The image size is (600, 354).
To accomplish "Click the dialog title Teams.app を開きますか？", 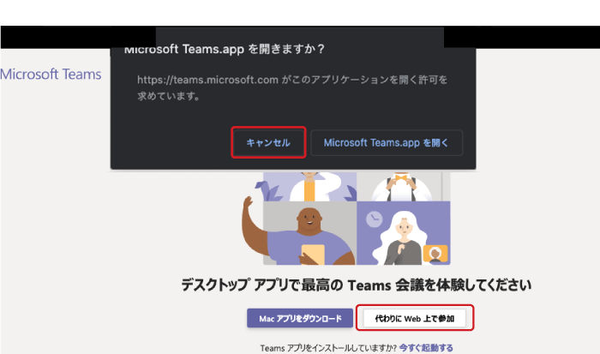I will [225, 49].
